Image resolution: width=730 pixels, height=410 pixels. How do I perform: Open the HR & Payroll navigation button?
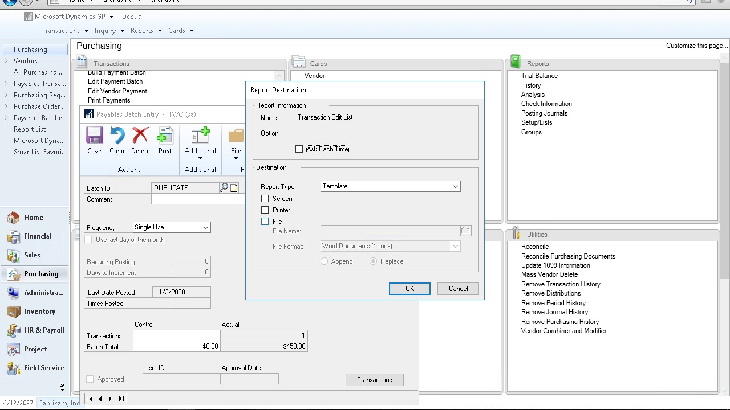pyautogui.click(x=34, y=330)
